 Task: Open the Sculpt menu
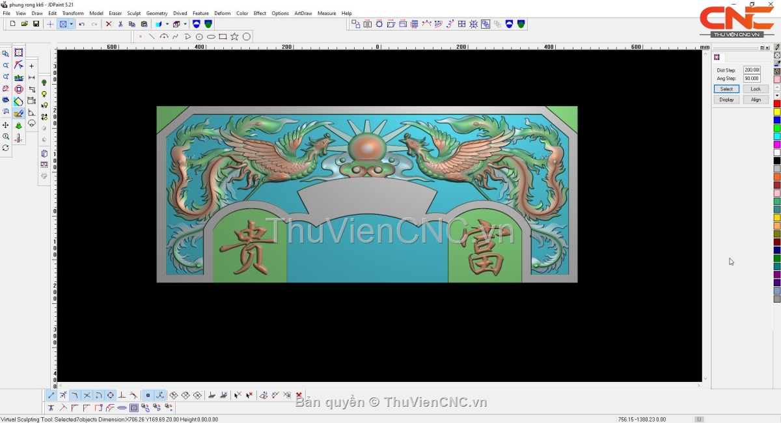133,13
